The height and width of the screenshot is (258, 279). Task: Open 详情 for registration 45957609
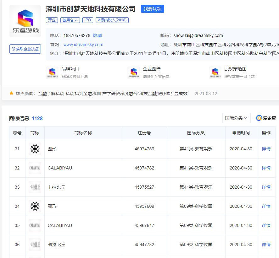click(266, 206)
